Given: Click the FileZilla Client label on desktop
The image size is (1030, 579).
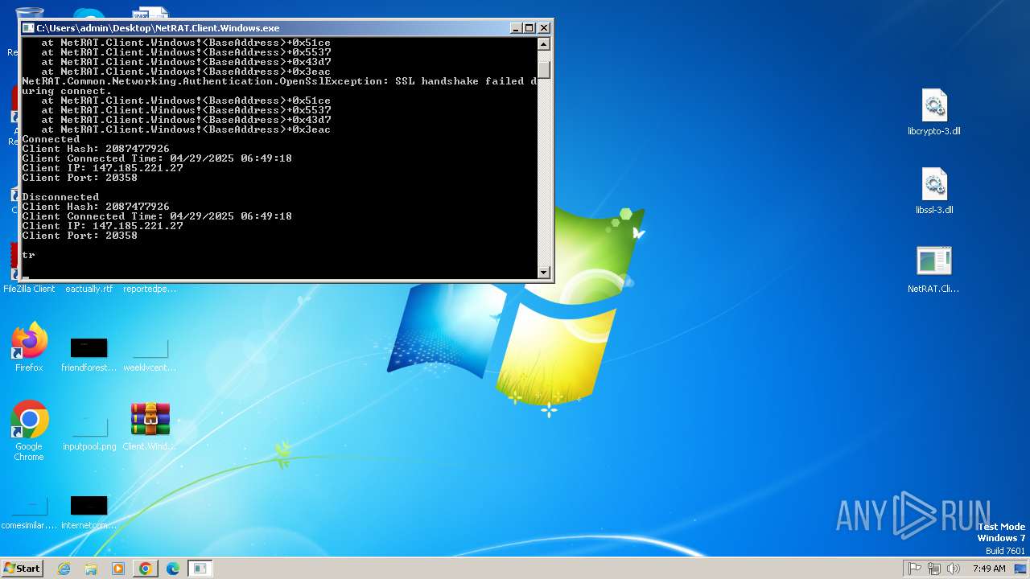Looking at the screenshot, I should coord(29,289).
